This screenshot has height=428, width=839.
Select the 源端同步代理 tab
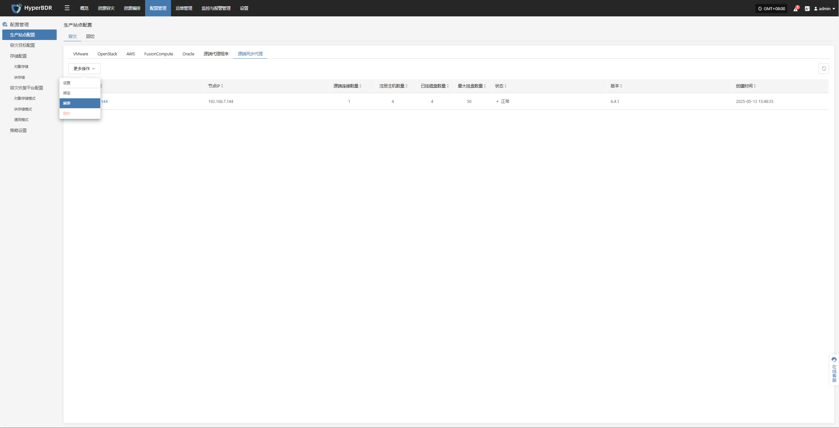pos(250,54)
